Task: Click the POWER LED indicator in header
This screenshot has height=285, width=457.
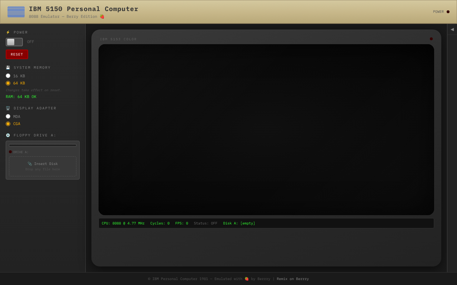Action: tap(448, 12)
